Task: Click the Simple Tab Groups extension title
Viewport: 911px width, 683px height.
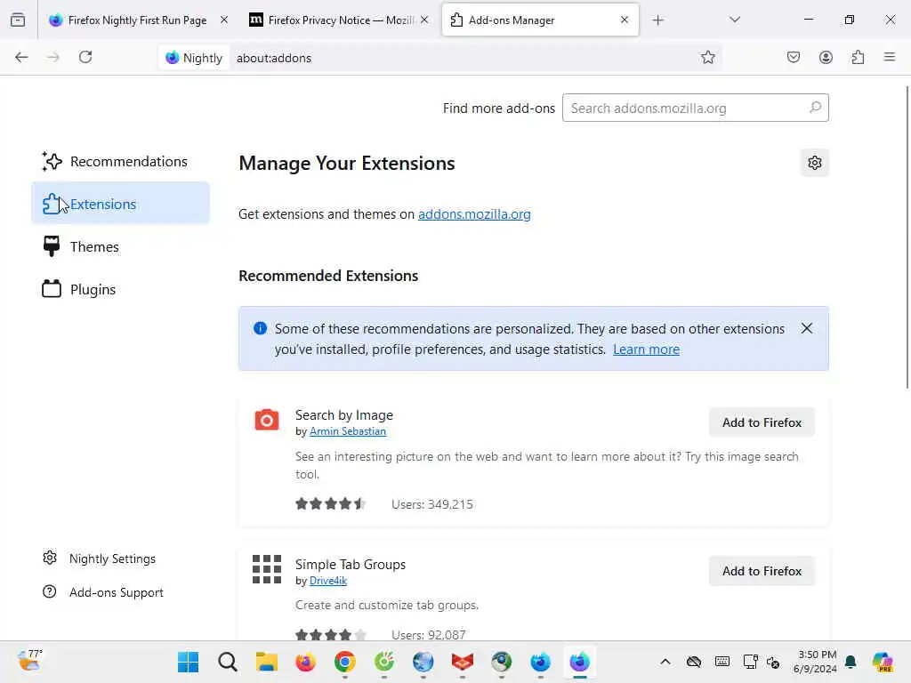Action: [x=351, y=564]
